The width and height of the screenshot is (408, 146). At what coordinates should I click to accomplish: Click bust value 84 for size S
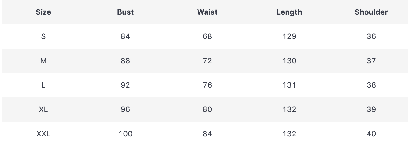pos(125,36)
